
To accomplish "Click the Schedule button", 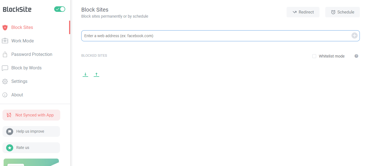I will pos(342,12).
